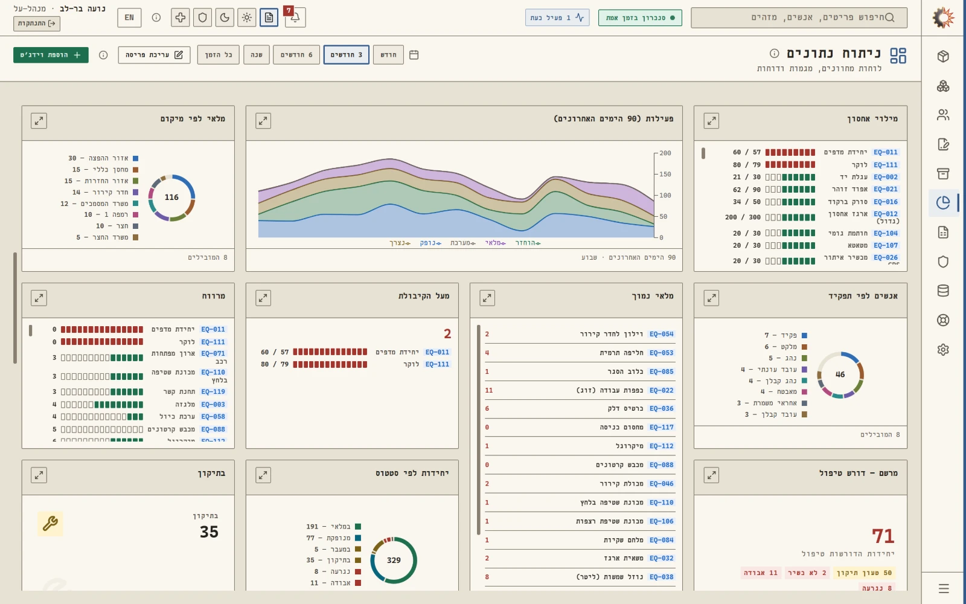This screenshot has width=966, height=604.
Task: Switch to light mode with sun button
Action: pos(247,18)
